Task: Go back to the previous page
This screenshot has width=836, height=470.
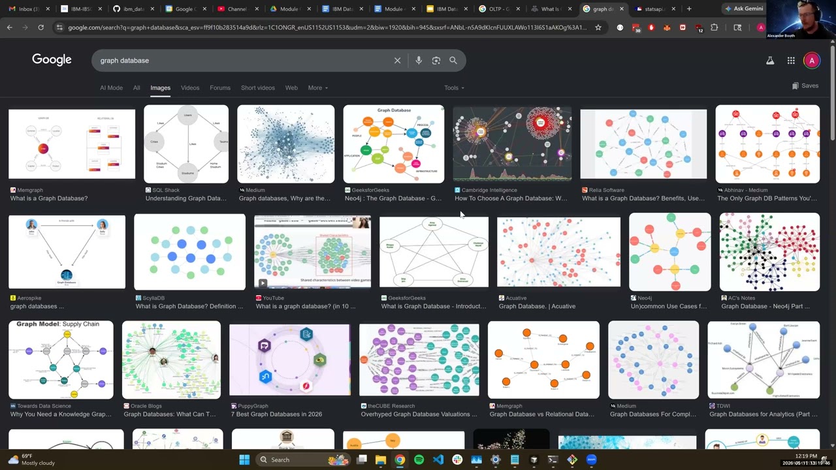Action: [x=9, y=27]
